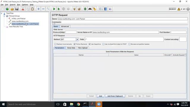The image size is (190, 107).
Task: Click the New test plan icon
Action: click(x=3, y=9)
